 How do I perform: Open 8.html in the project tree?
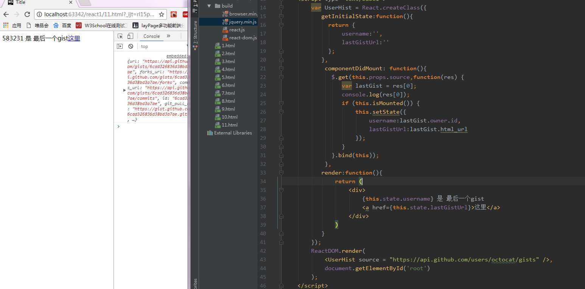[x=225, y=101]
